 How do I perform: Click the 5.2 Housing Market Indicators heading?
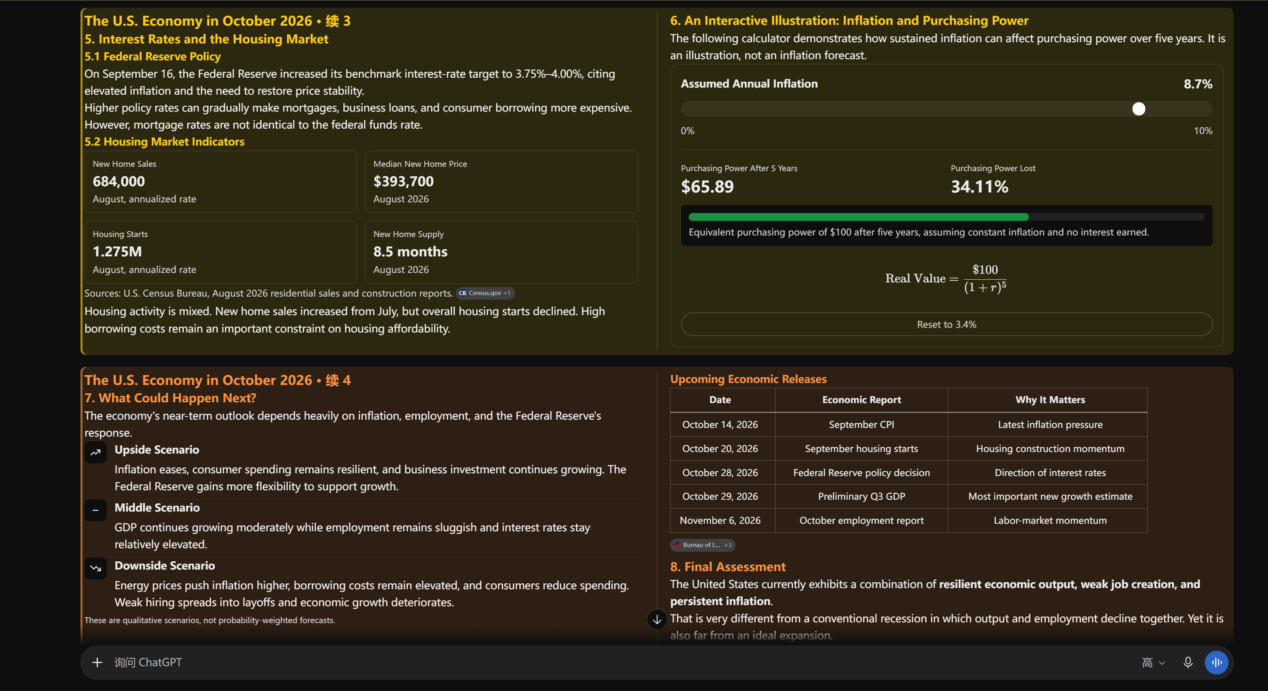165,142
